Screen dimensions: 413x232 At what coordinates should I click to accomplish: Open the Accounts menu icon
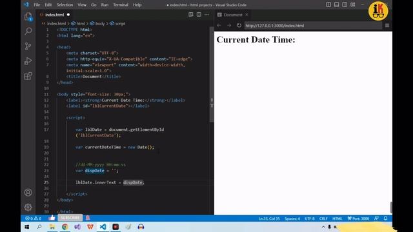[28, 193]
